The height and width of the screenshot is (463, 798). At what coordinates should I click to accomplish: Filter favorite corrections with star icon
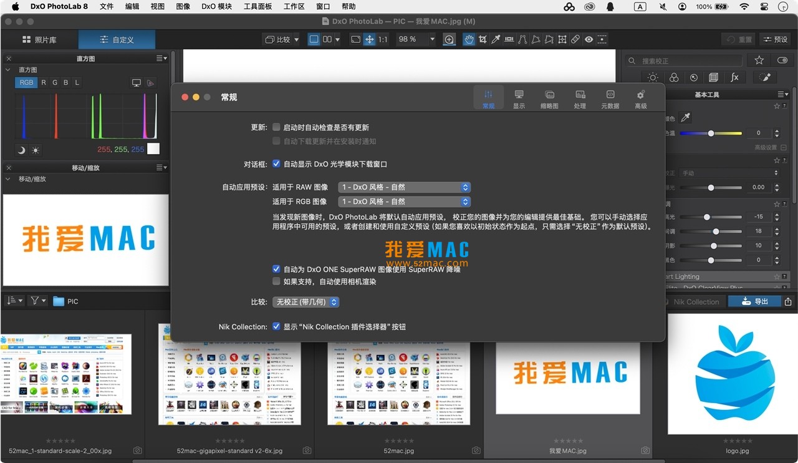[x=759, y=61]
